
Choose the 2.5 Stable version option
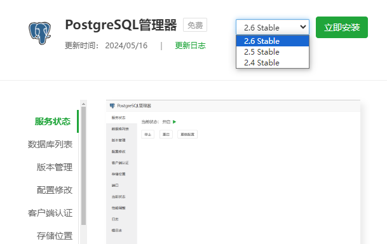coord(273,52)
